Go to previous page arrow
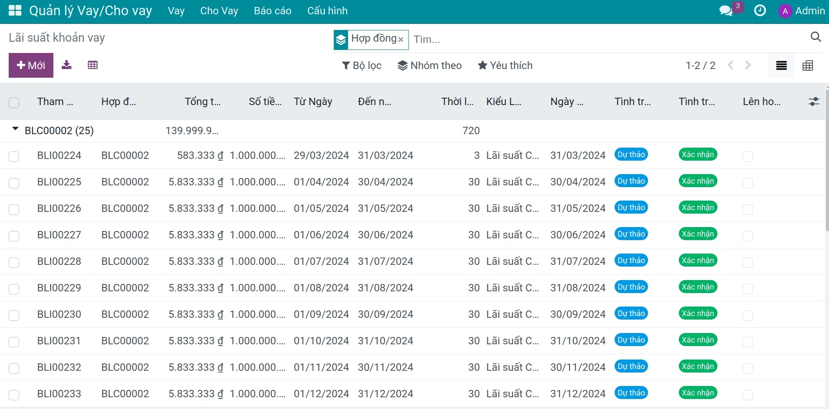The width and height of the screenshot is (829, 409). tap(731, 65)
